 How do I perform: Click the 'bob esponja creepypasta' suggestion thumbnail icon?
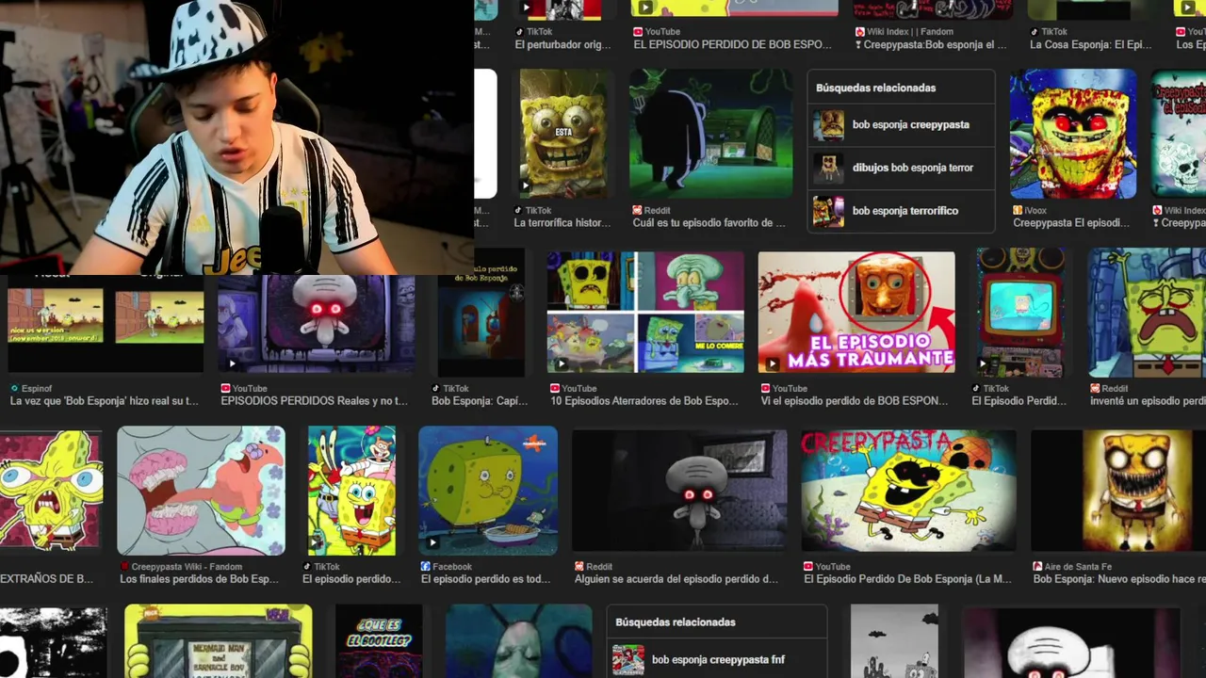point(829,124)
